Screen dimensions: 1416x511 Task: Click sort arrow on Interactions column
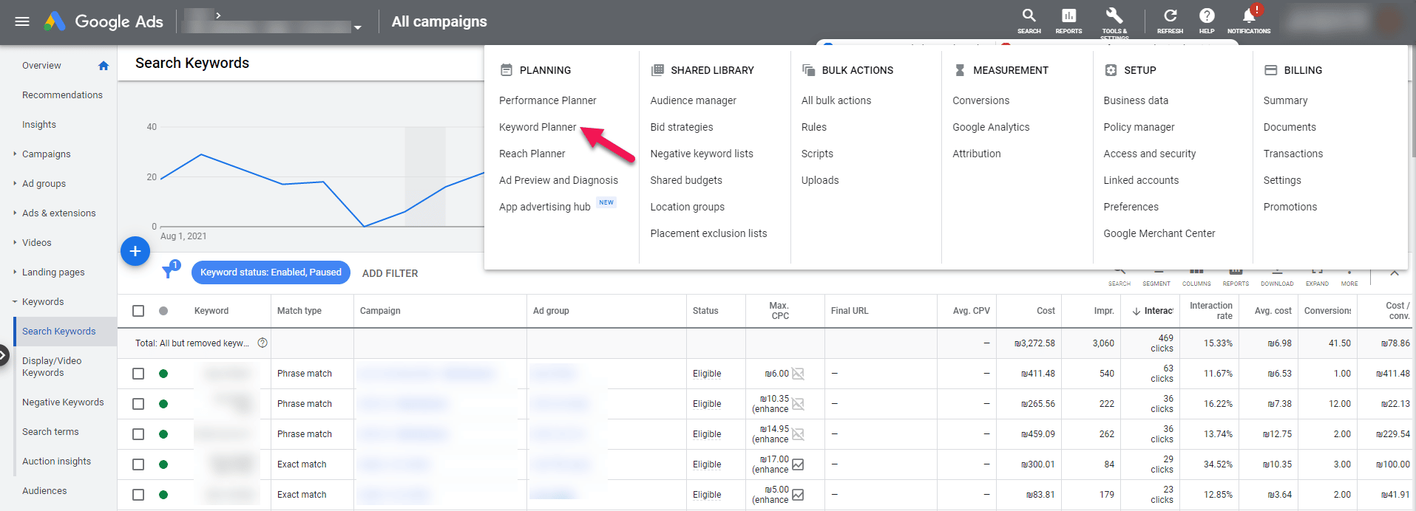tap(1136, 311)
